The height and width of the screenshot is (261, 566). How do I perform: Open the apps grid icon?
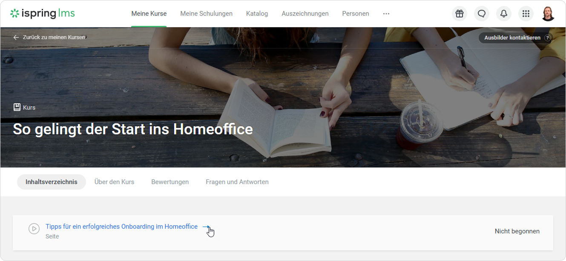526,14
